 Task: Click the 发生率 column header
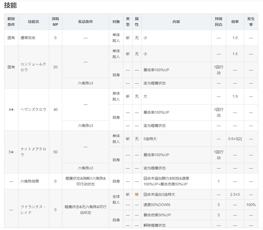coord(251,22)
